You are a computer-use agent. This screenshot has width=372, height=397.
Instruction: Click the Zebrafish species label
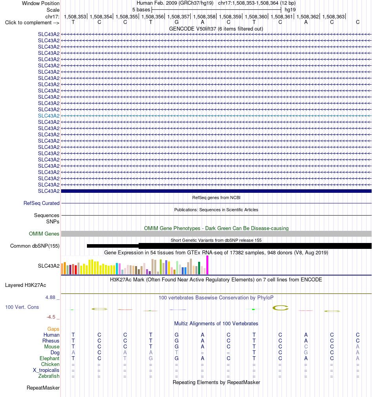(49, 376)
